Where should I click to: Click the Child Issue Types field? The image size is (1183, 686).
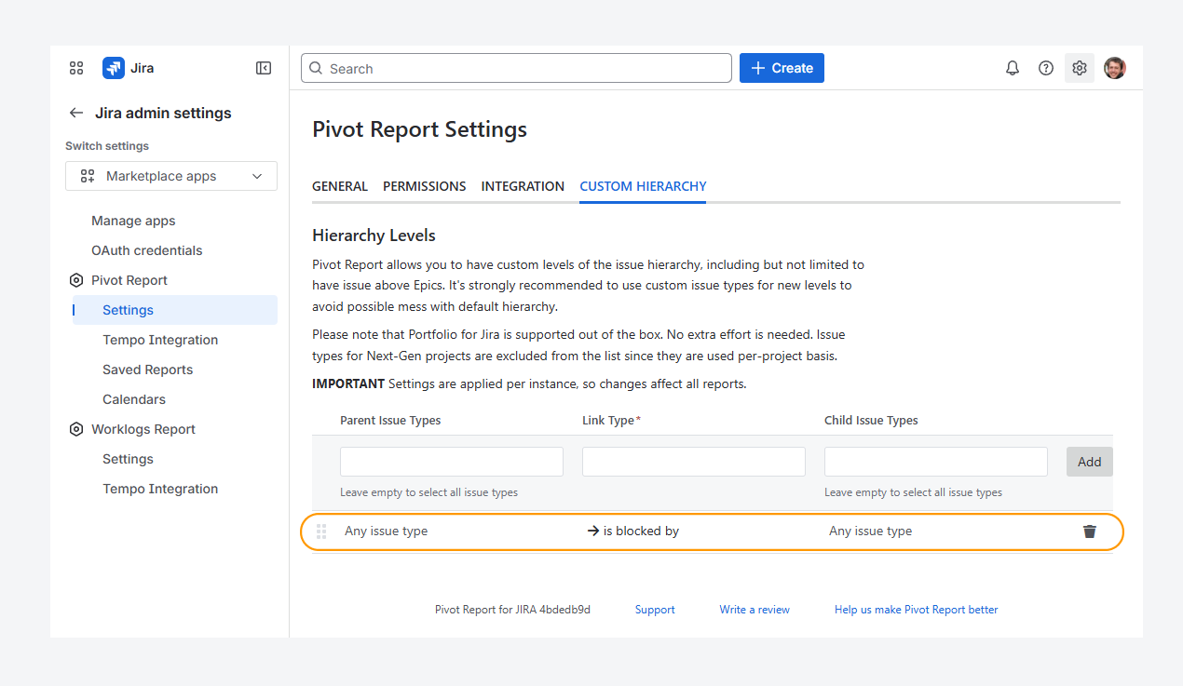pyautogui.click(x=936, y=462)
